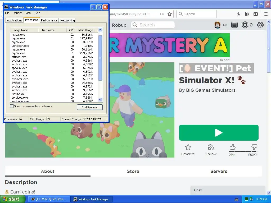
Task: Click the Roblox avatar profile icon
Action: click(218, 25)
